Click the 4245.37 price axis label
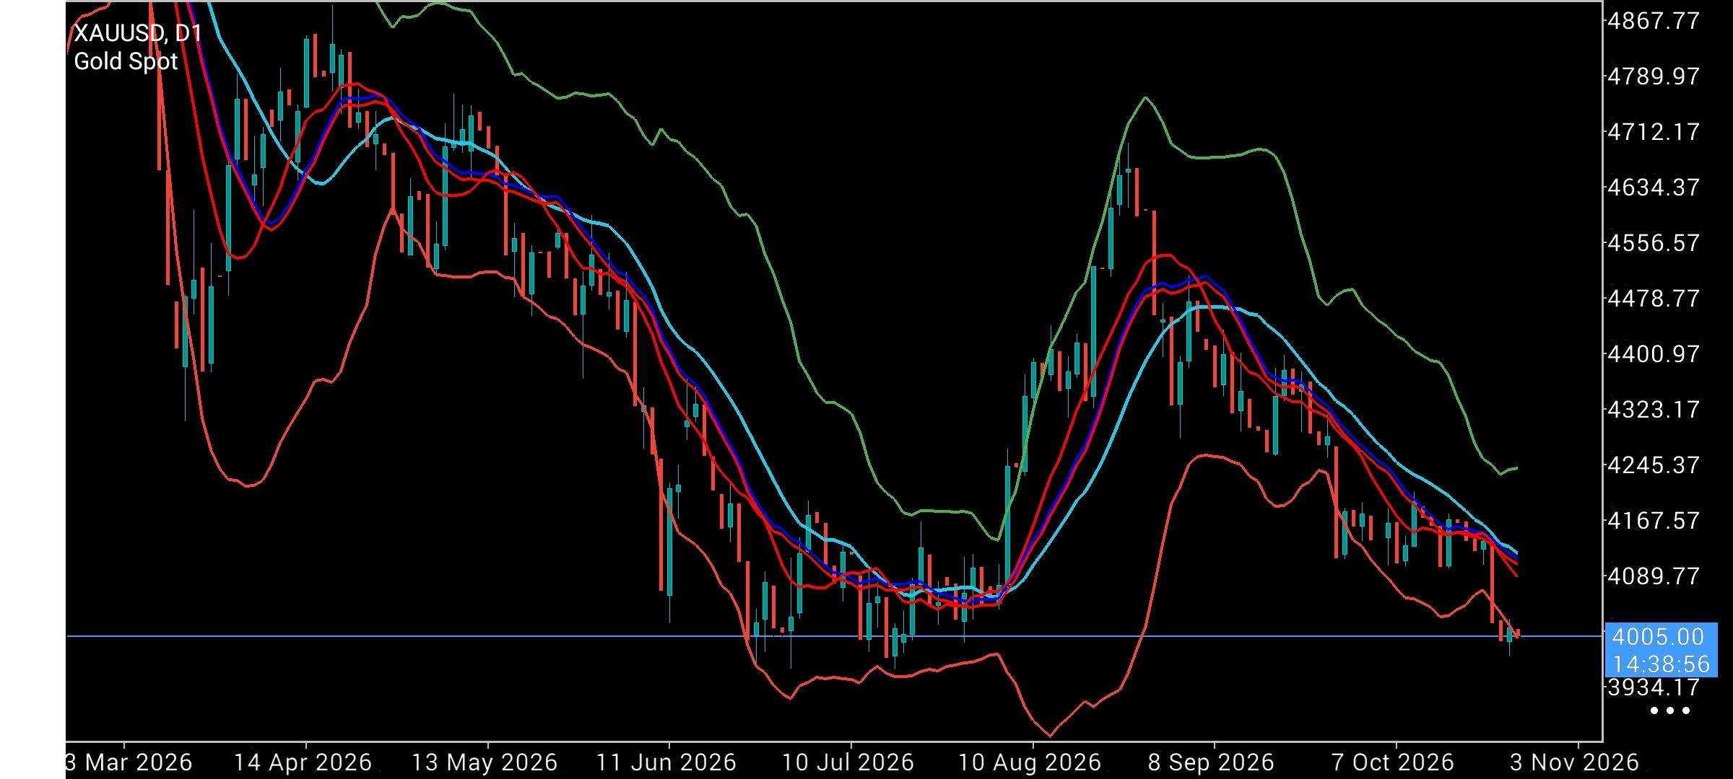Viewport: 1733px width, 779px height. [1653, 465]
